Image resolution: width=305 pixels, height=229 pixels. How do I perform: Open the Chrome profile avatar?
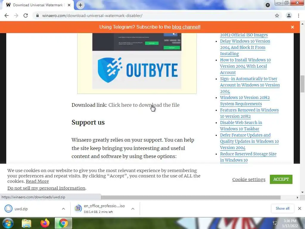[289, 16]
